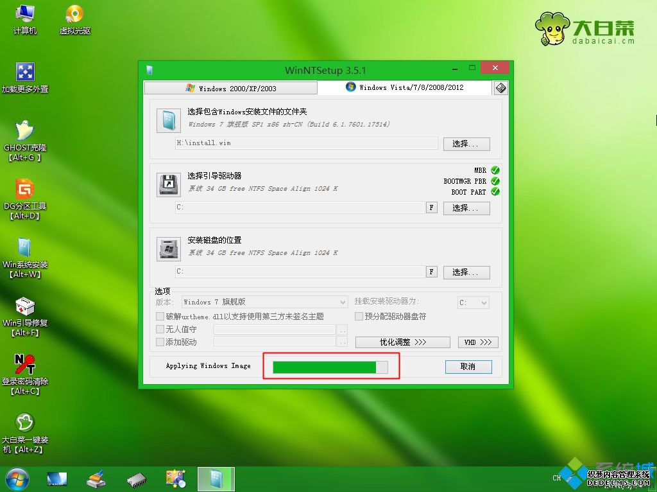Open the 虚拟光驱 desktop icon
The height and width of the screenshot is (492, 657).
tap(74, 19)
